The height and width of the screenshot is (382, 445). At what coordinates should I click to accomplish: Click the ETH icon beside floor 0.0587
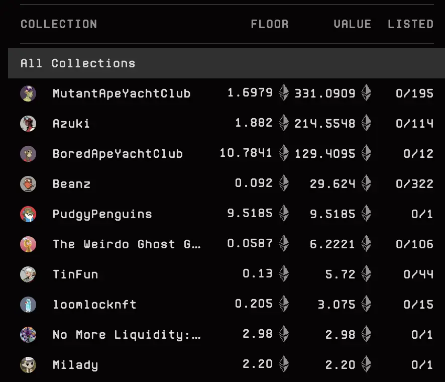pos(284,243)
